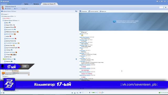
Task: Click the info icon in banner
Action: [x=114, y=22]
